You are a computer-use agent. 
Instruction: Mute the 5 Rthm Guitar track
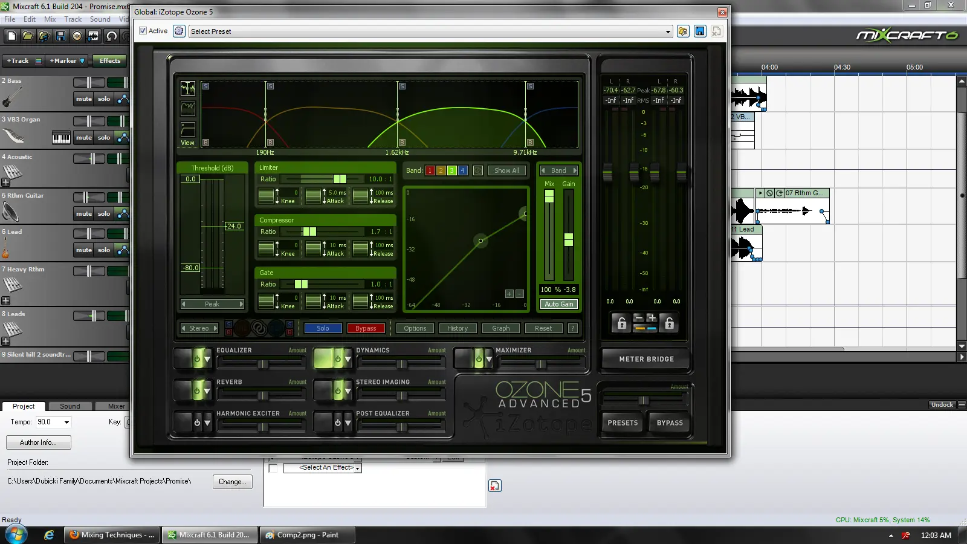pyautogui.click(x=84, y=213)
